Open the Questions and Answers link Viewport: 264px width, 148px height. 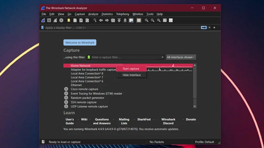102,121
